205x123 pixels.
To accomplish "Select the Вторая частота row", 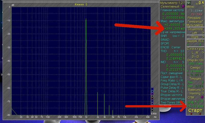I will pos(171,95).
